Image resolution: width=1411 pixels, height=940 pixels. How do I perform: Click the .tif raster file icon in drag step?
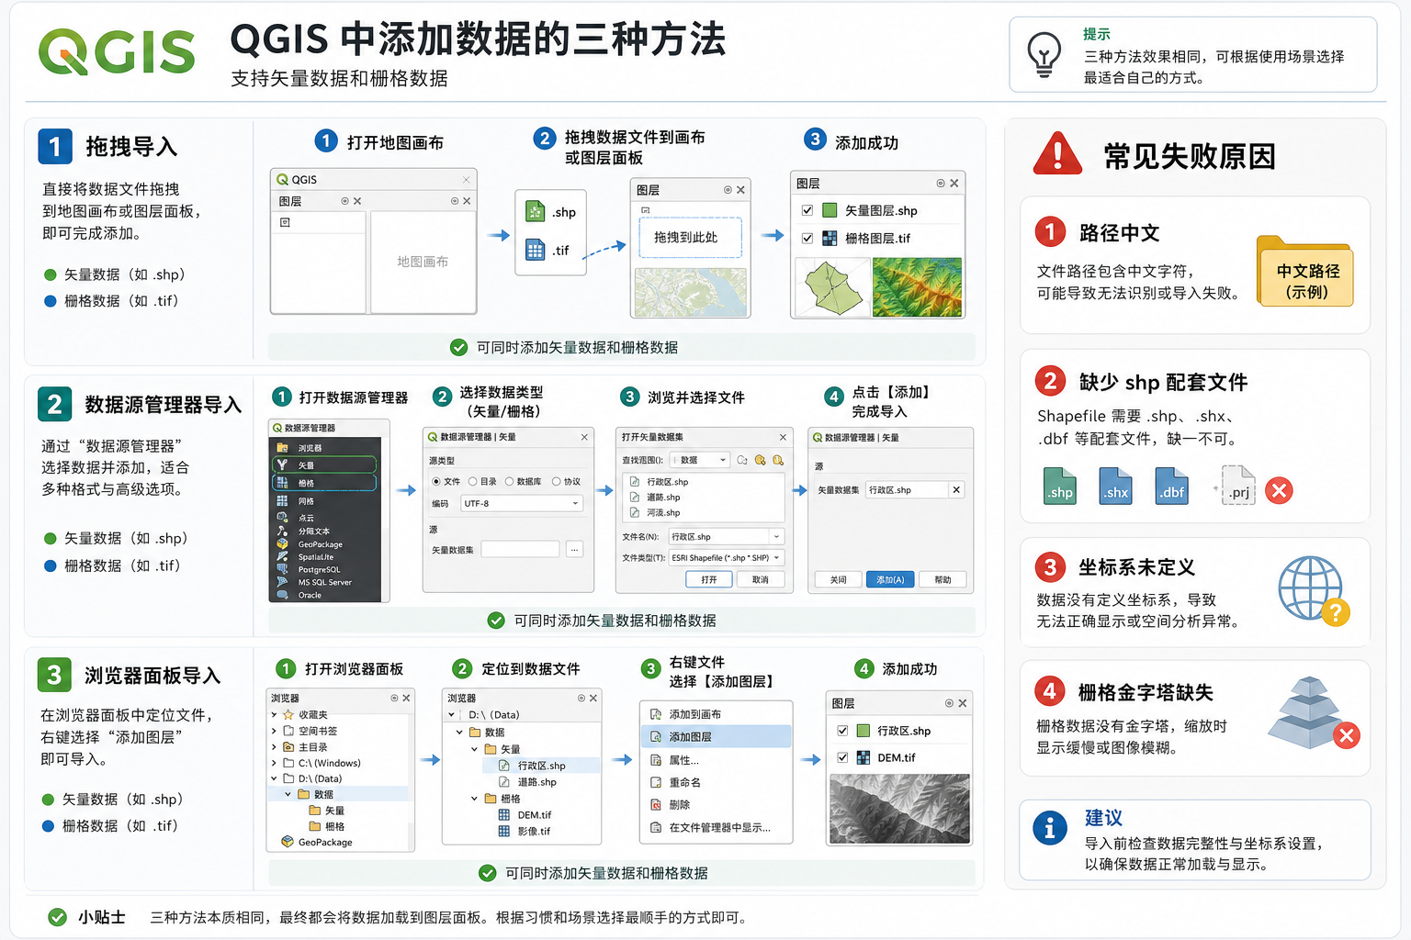pyautogui.click(x=536, y=249)
